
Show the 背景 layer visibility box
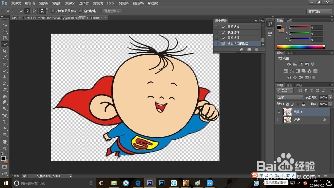(279, 120)
